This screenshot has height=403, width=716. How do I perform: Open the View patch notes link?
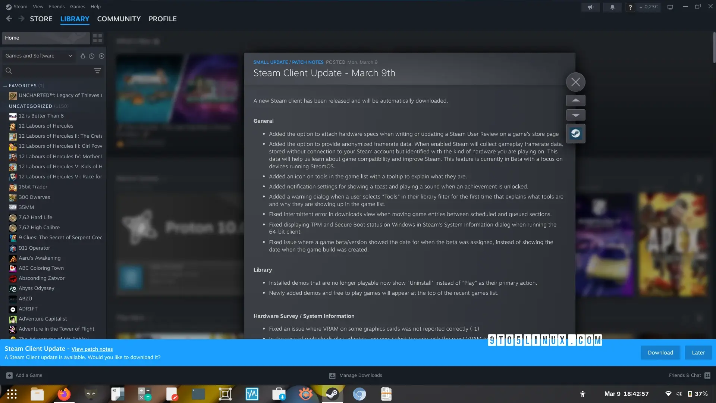[x=92, y=349]
